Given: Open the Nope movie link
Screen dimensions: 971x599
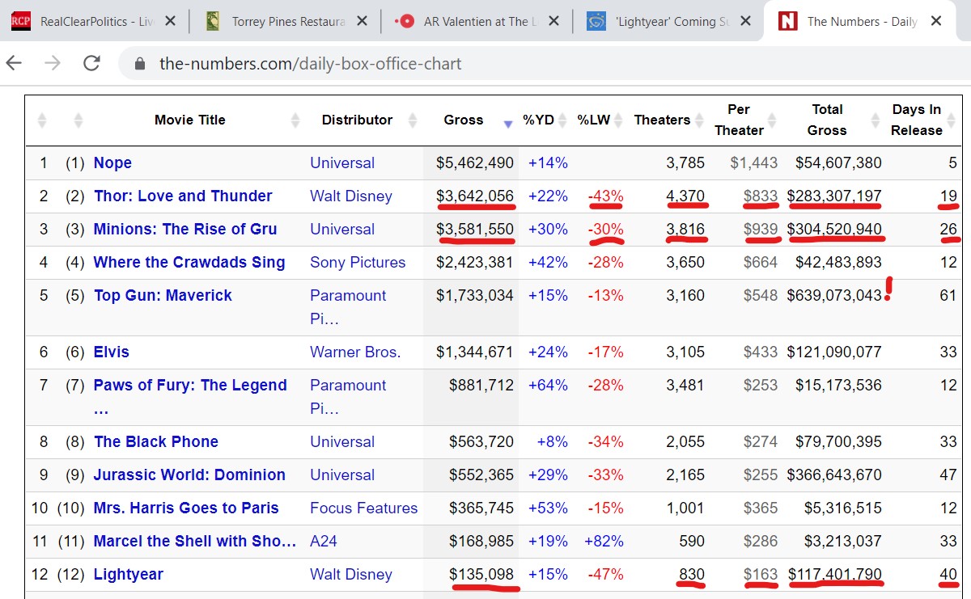Looking at the screenshot, I should point(112,162).
